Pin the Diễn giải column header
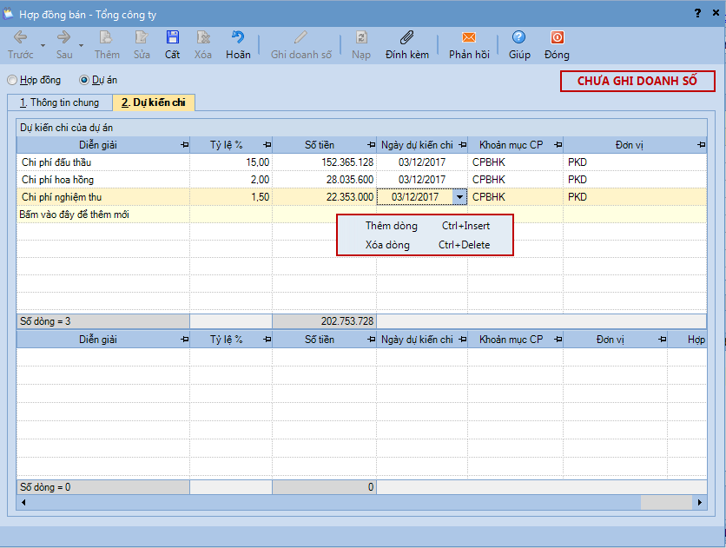The width and height of the screenshot is (726, 548). point(183,145)
